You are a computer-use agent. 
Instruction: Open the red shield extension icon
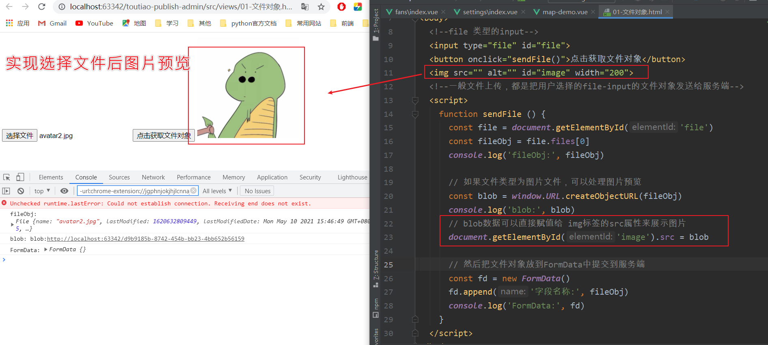pos(342,6)
